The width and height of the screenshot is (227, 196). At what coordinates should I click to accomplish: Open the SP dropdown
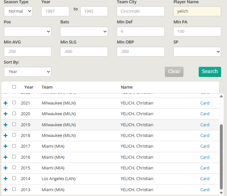coord(197,52)
